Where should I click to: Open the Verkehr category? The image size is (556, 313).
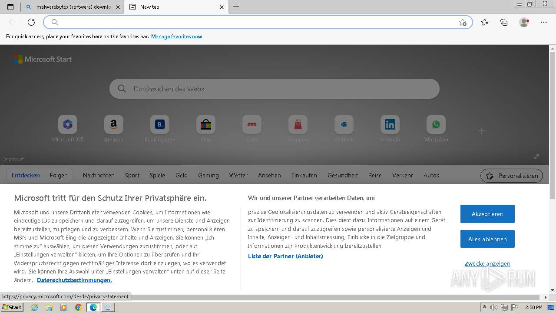[403, 175]
